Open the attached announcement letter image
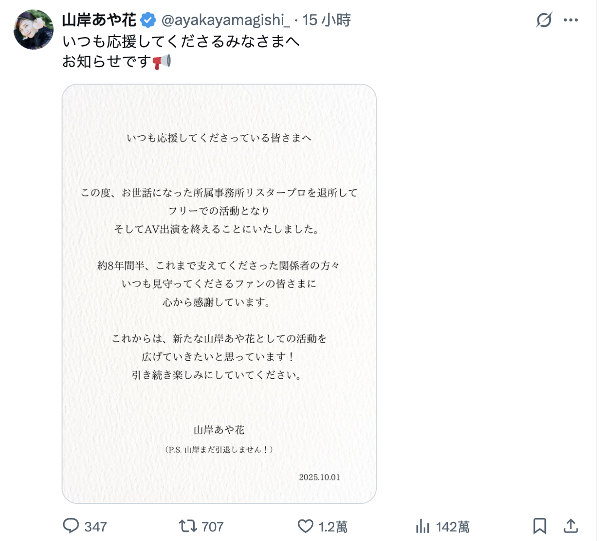Viewport: 602px width, 541px height. pyautogui.click(x=219, y=294)
